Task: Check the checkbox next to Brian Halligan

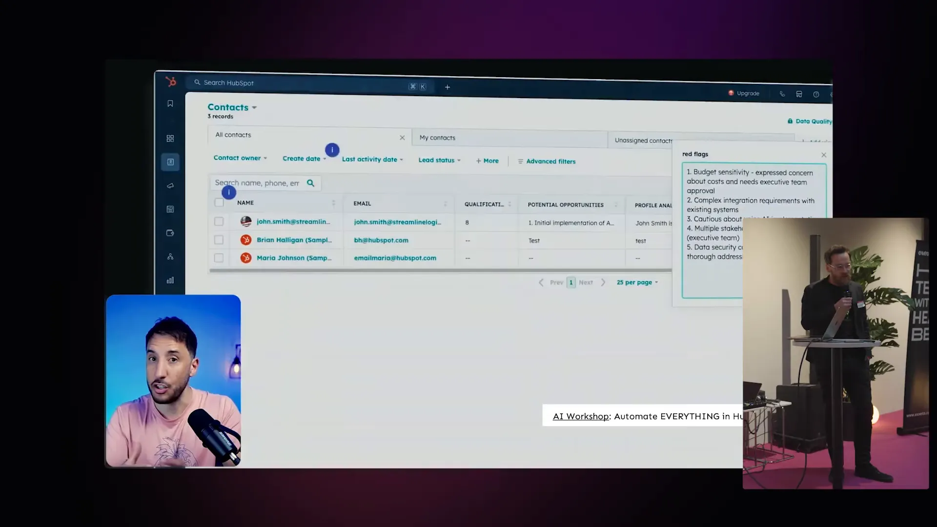Action: click(219, 240)
